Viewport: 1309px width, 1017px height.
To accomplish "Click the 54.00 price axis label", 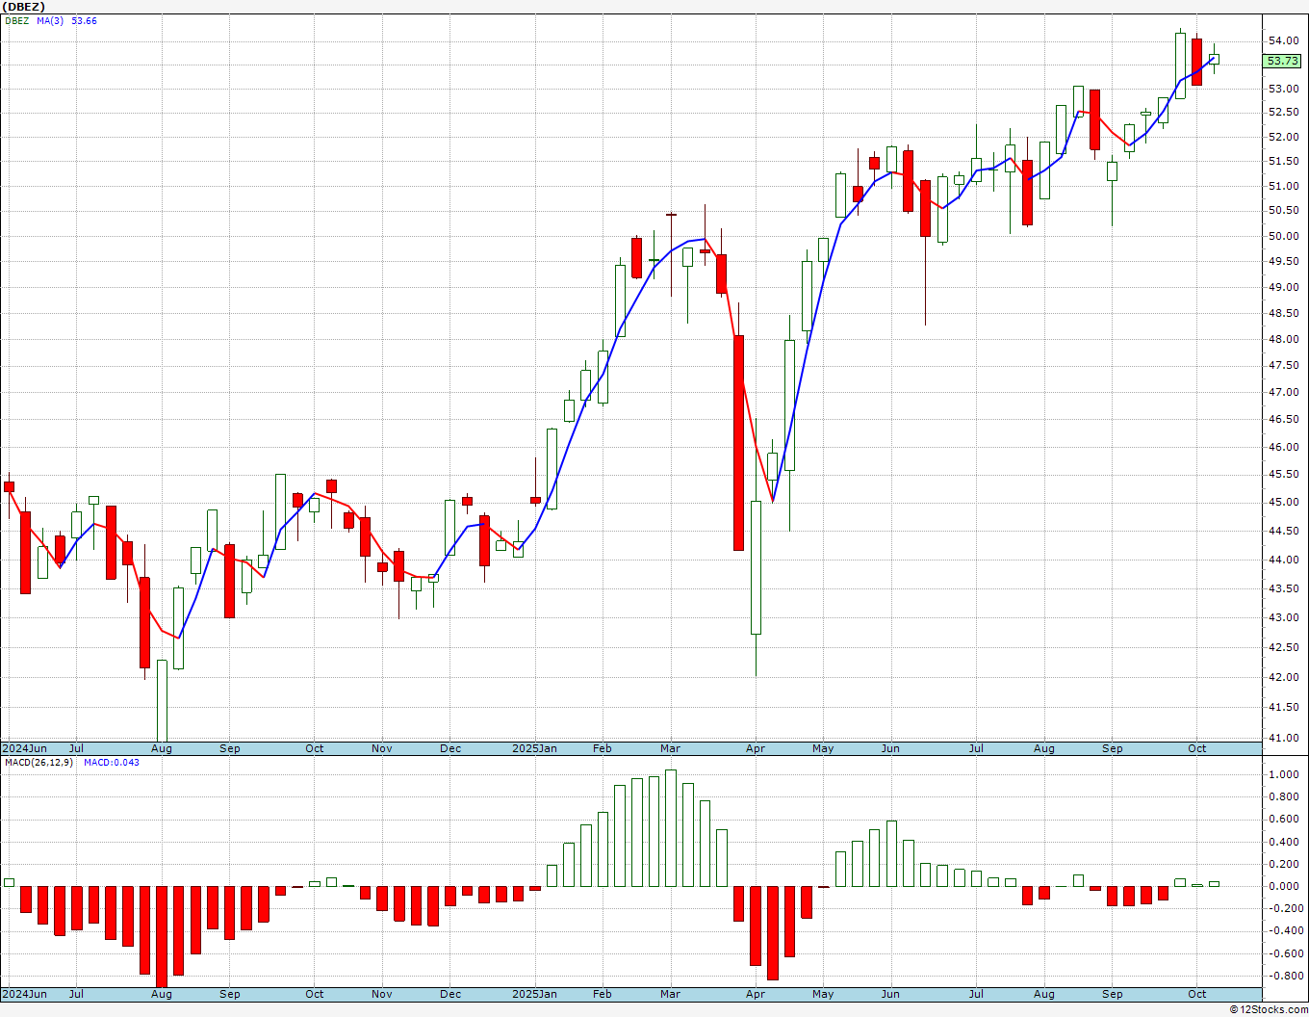I will coord(1283,40).
